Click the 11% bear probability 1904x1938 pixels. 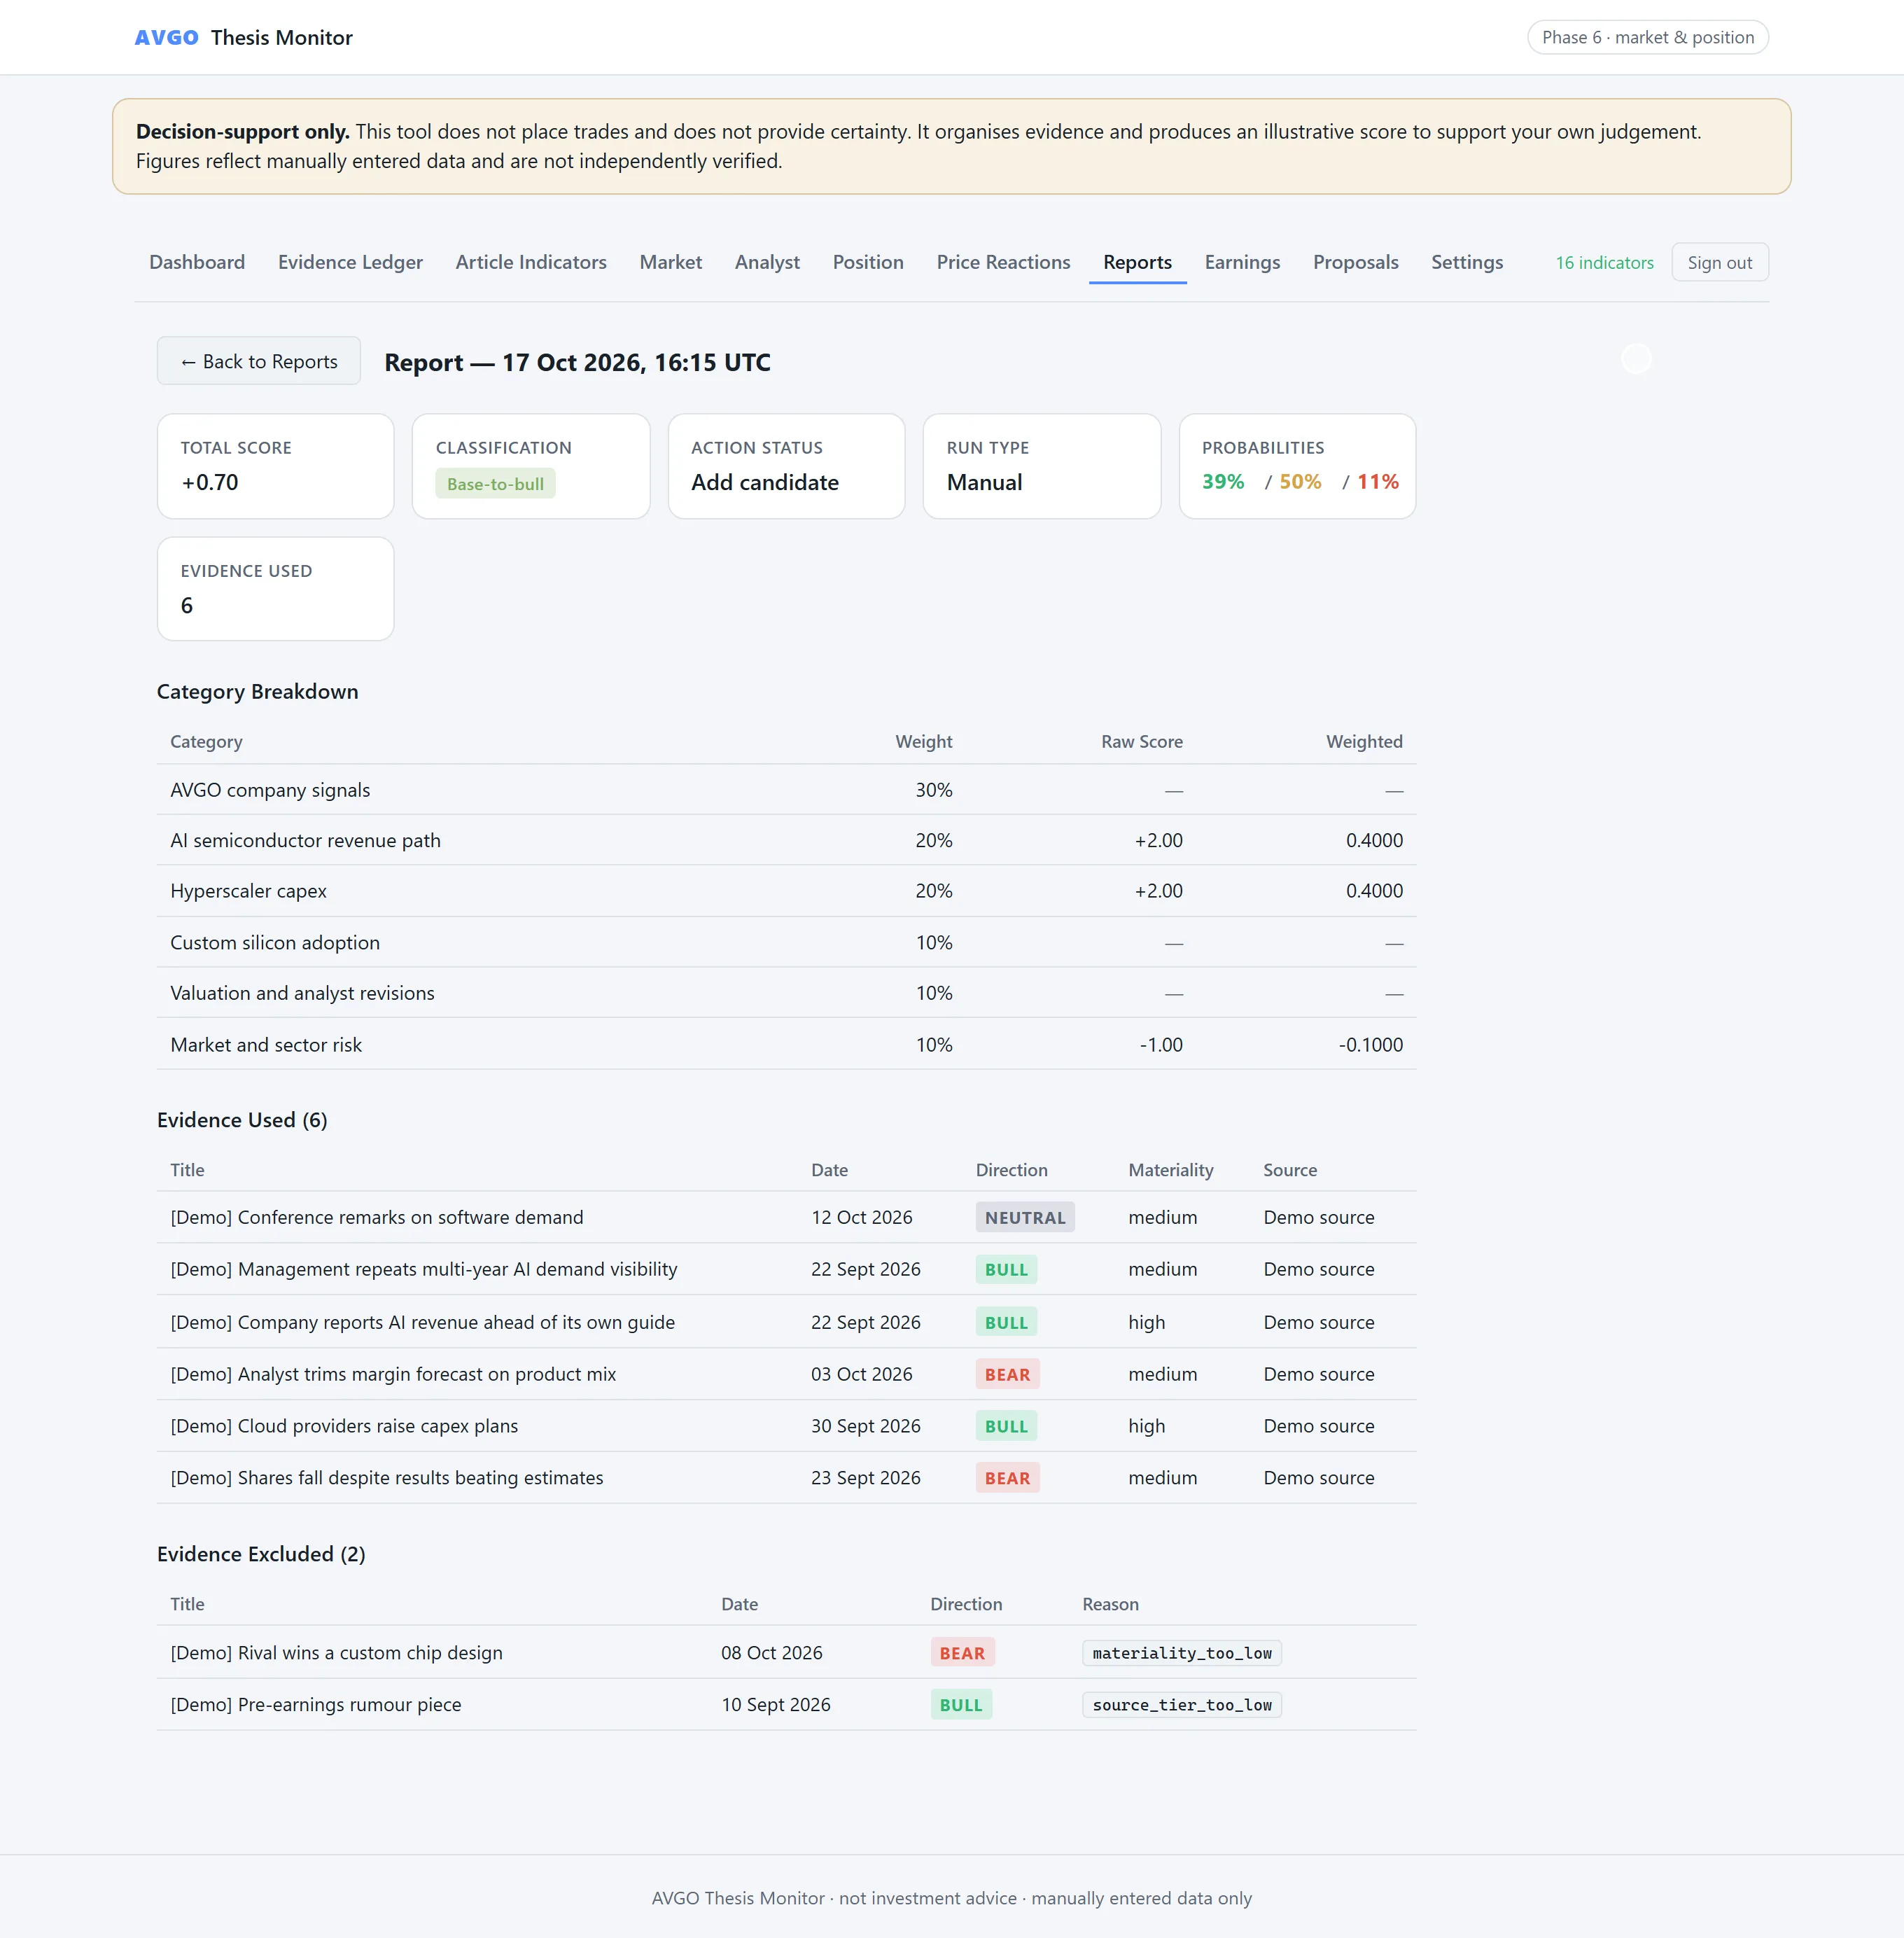[x=1377, y=482]
